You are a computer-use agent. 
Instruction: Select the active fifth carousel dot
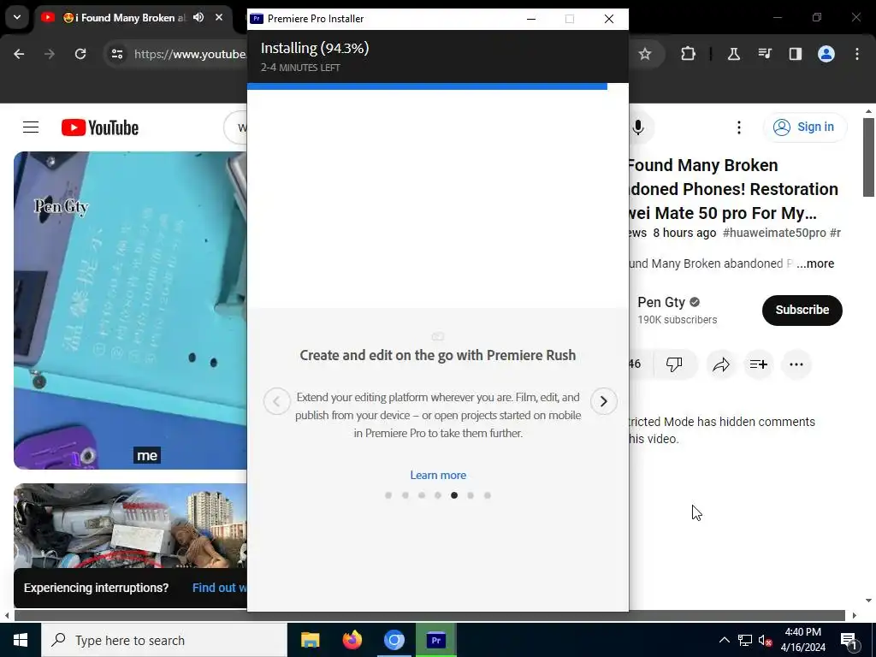454,495
